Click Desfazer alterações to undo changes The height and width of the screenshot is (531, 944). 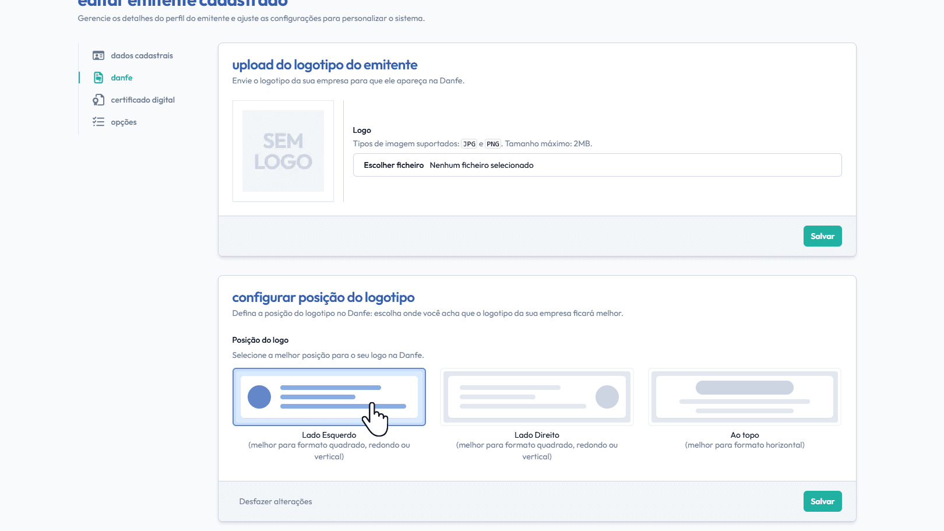(276, 502)
